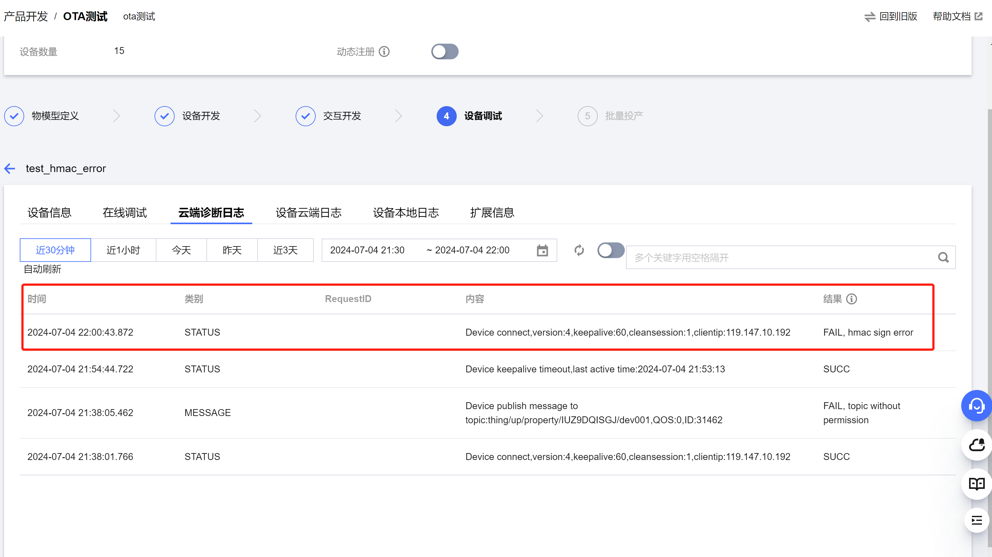Click the info icon next to 结果
The height and width of the screenshot is (557, 992).
pos(852,299)
